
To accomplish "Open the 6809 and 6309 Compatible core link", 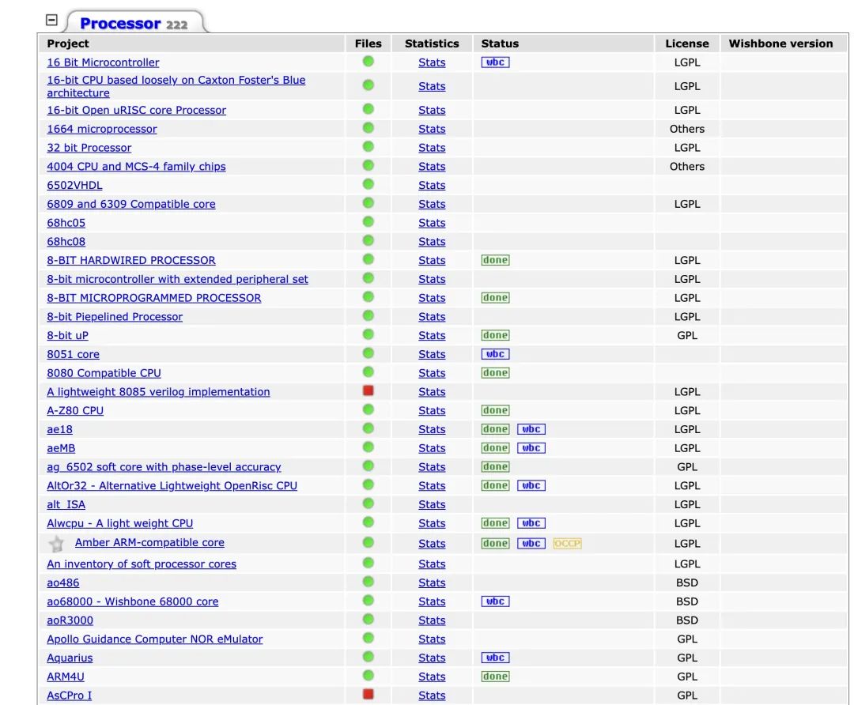I will tap(131, 204).
